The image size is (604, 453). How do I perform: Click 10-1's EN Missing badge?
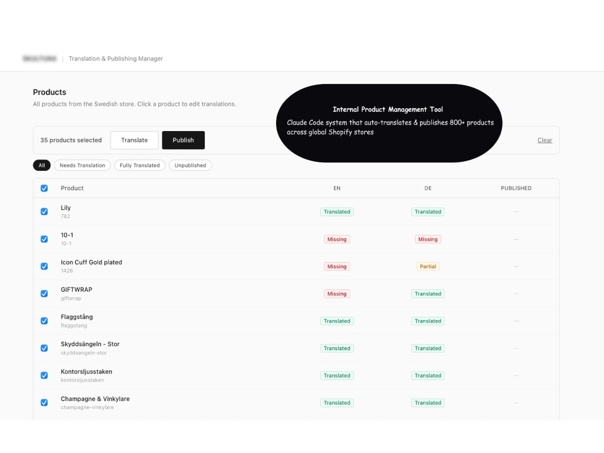pyautogui.click(x=337, y=239)
